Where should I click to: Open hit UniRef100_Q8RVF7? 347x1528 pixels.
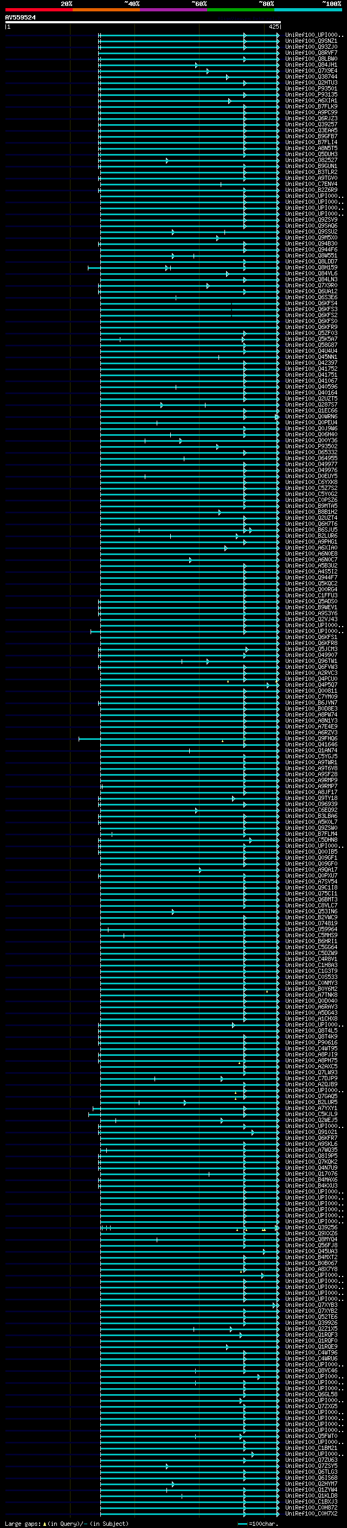(311, 53)
